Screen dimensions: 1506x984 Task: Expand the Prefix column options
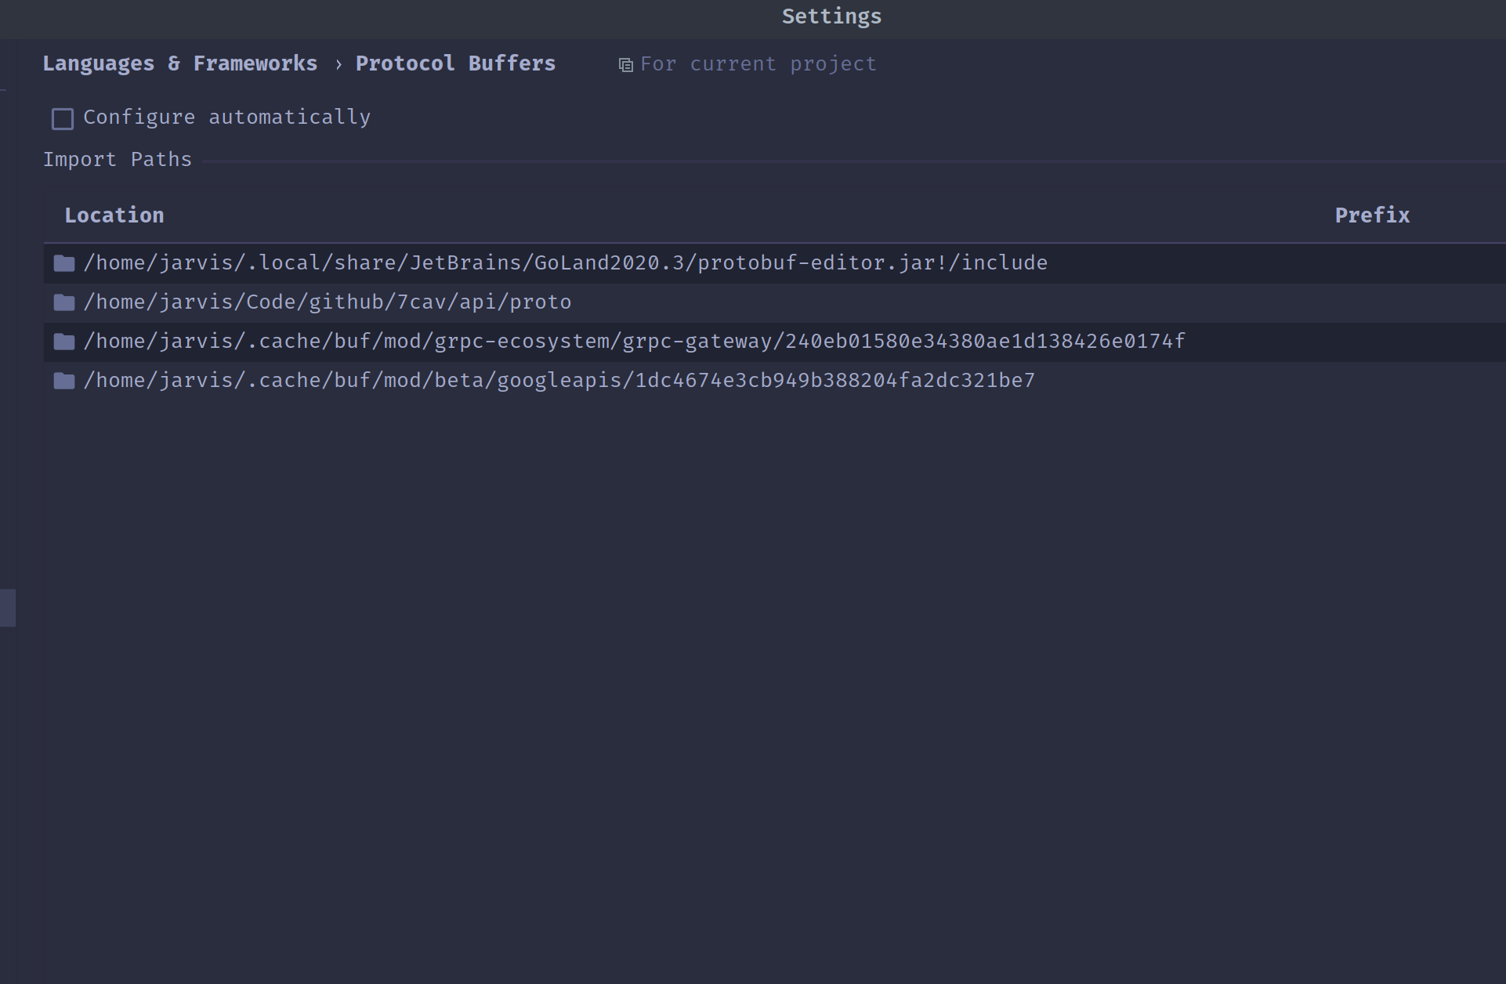click(1371, 215)
